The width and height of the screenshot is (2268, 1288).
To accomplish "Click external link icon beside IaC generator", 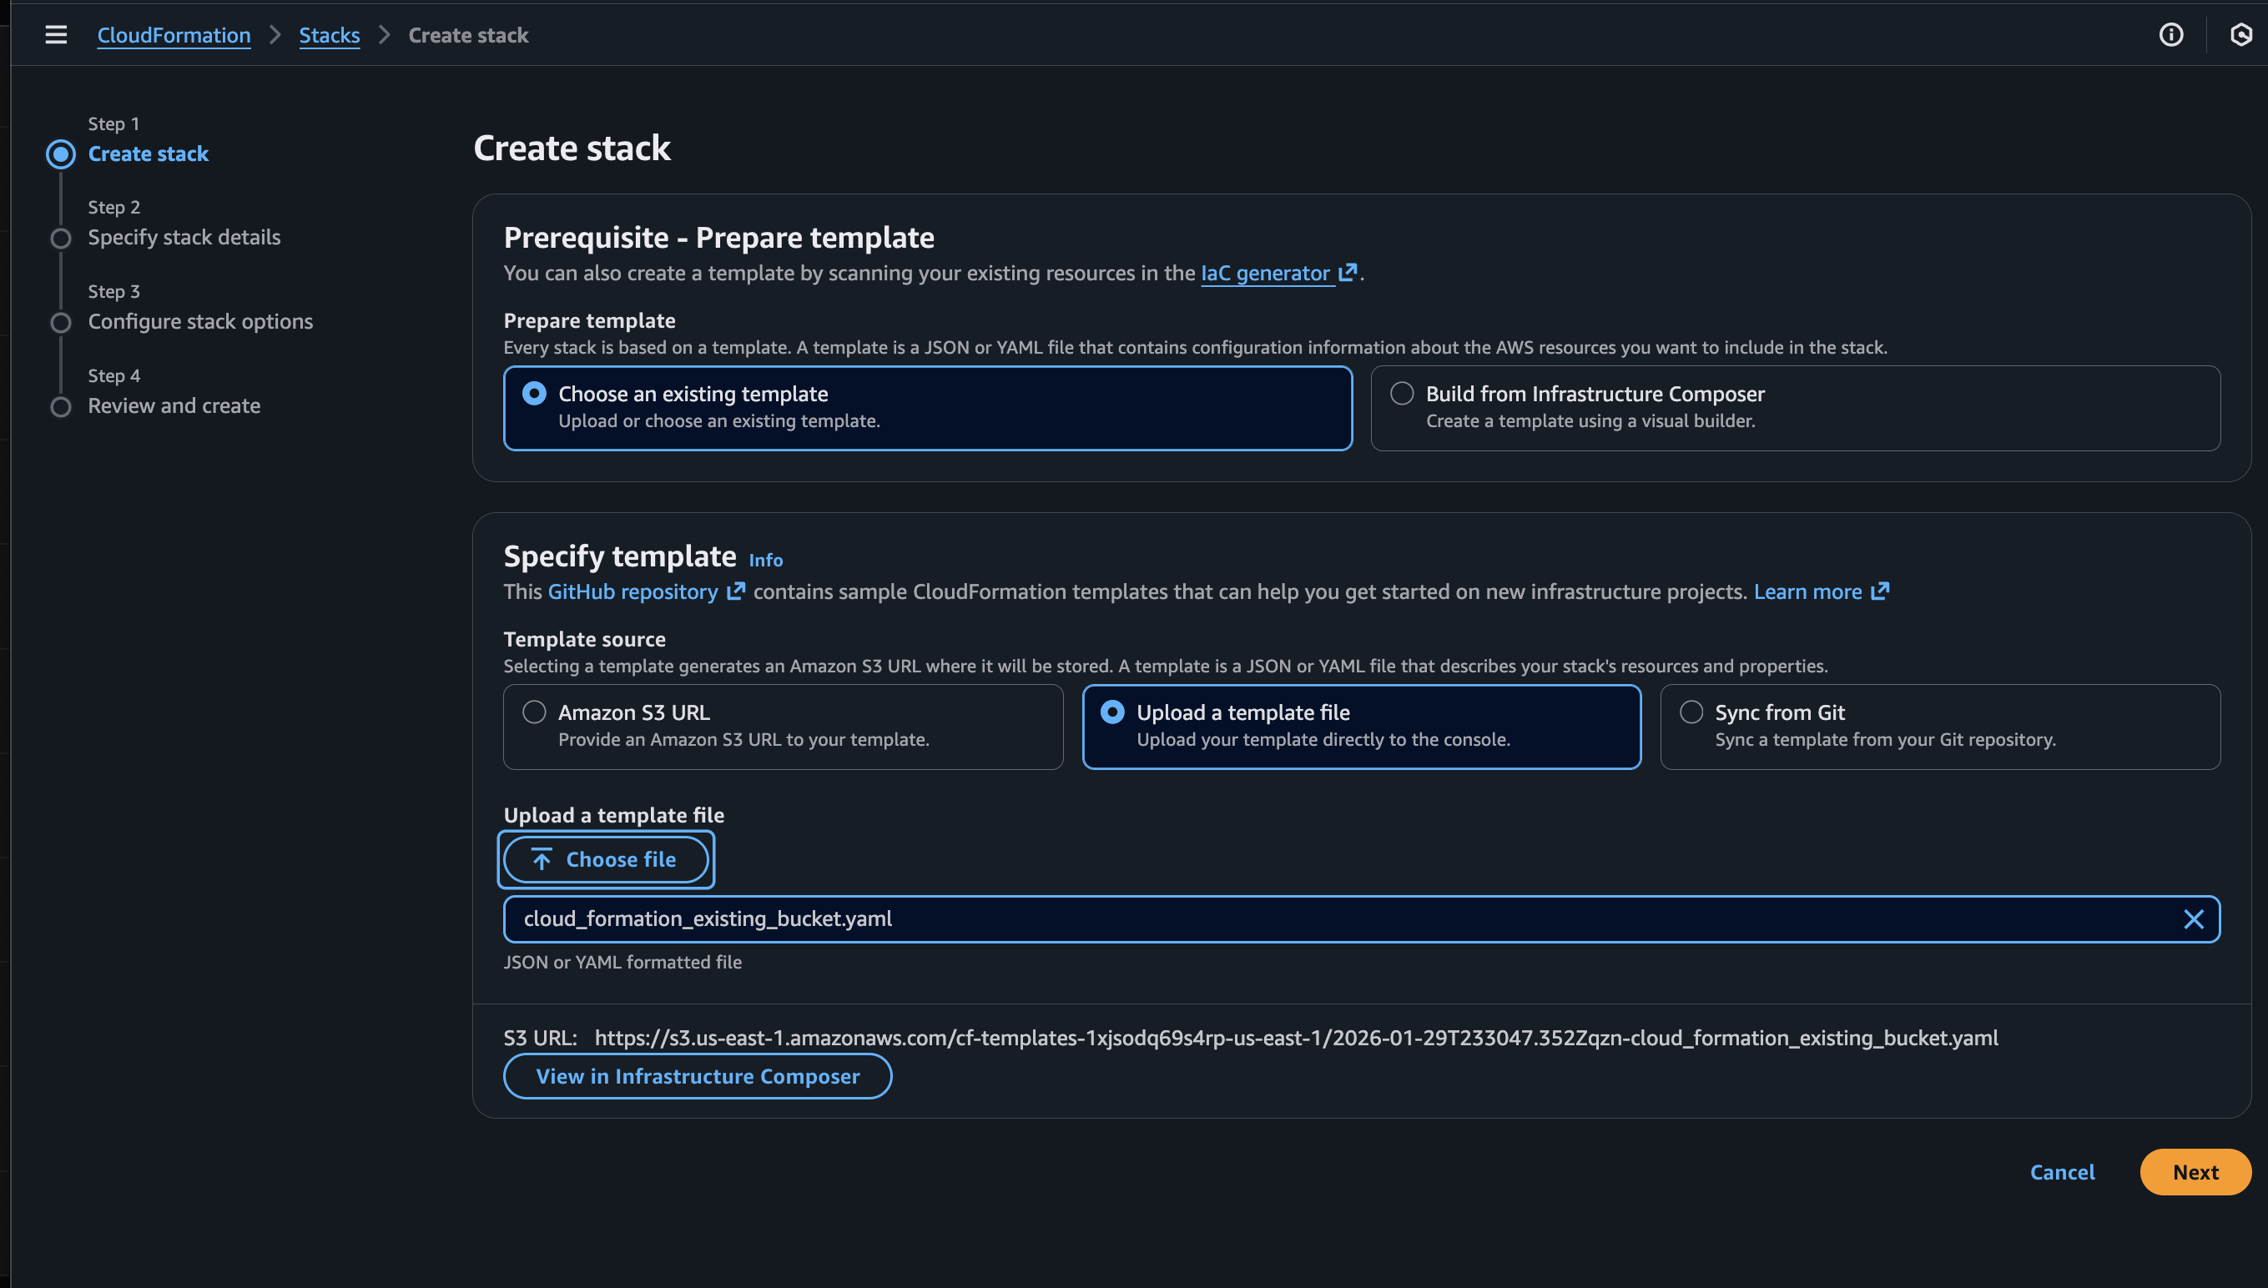I will pos(1347,273).
